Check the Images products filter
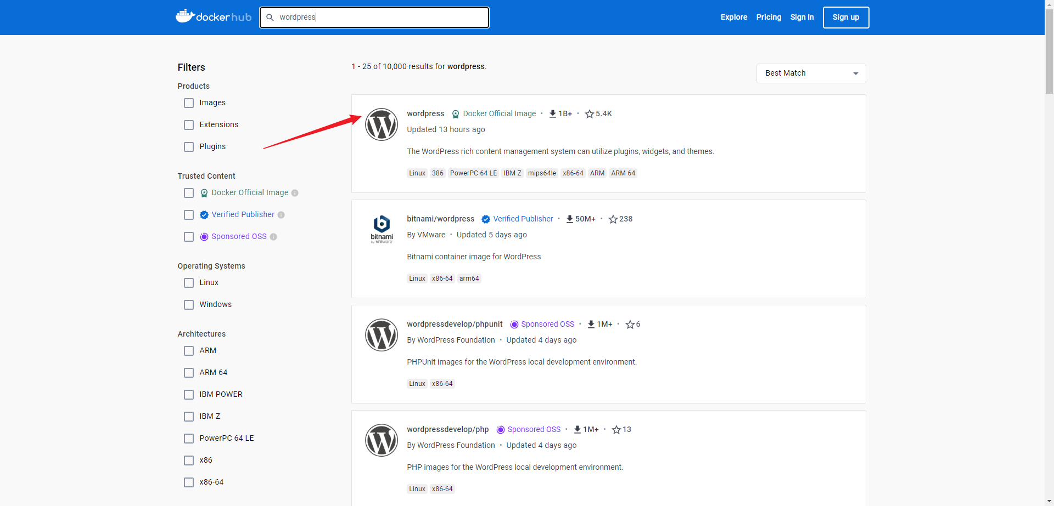 [x=189, y=103]
